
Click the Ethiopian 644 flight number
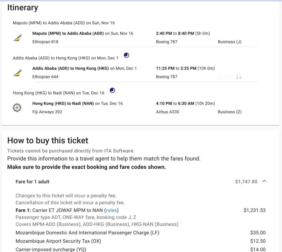(x=45, y=77)
